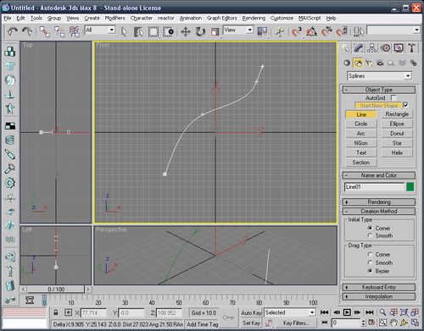The height and width of the screenshot is (331, 424).
Task: Open the View reference coordinate dropdown
Action: [238, 30]
